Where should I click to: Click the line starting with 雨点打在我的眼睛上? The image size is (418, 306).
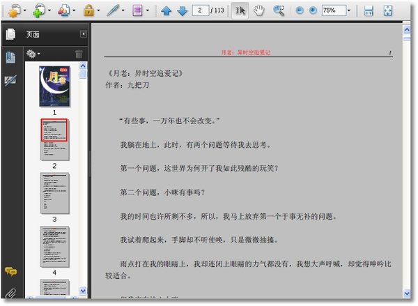coord(249,270)
